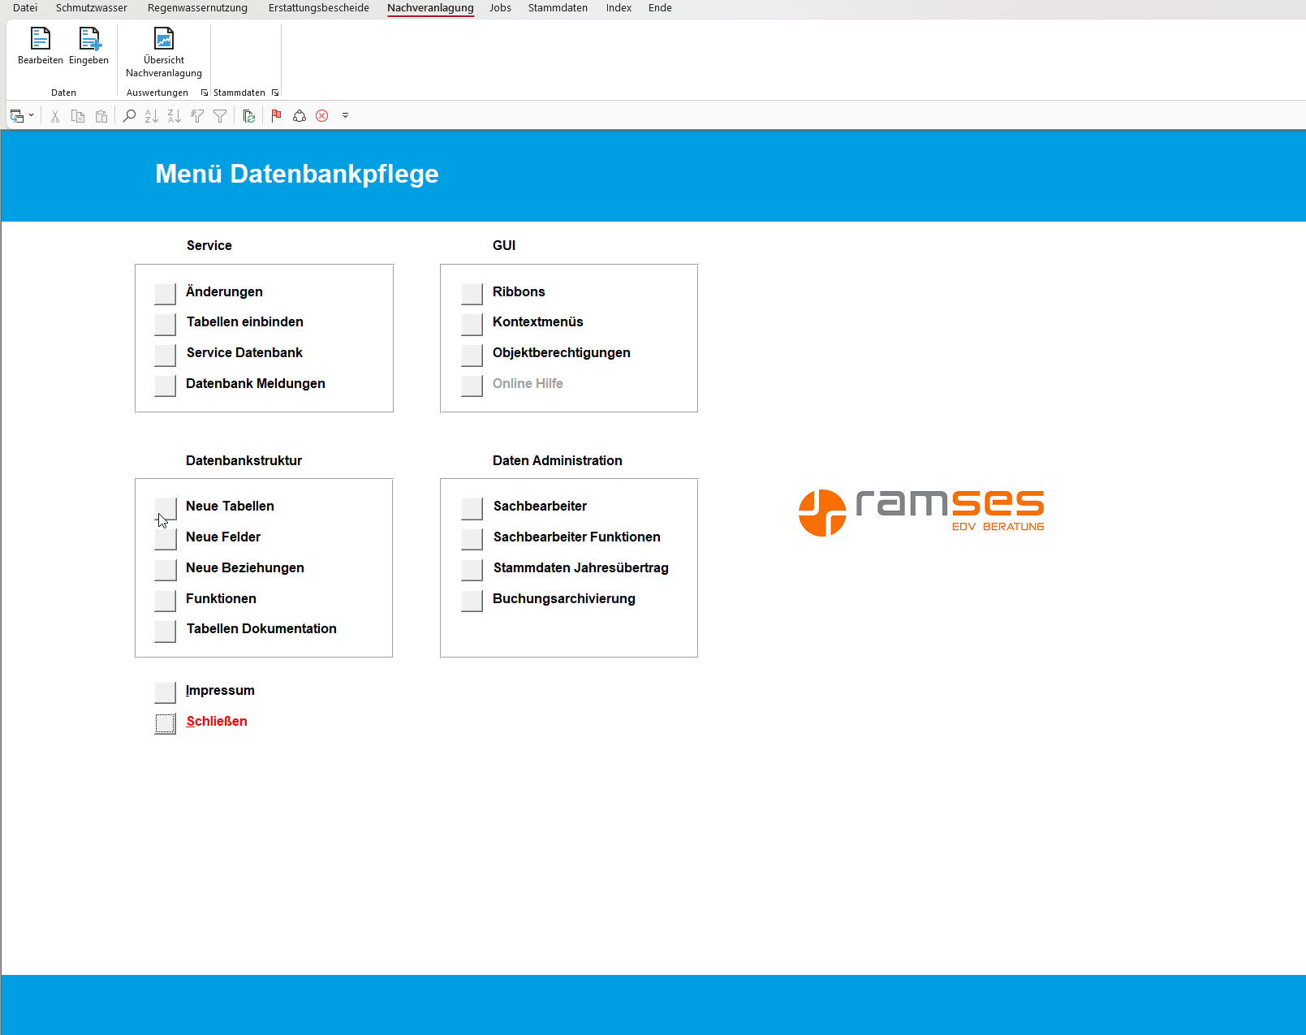Click box next to Ribbons
This screenshot has height=1035, width=1306.
[x=472, y=293]
